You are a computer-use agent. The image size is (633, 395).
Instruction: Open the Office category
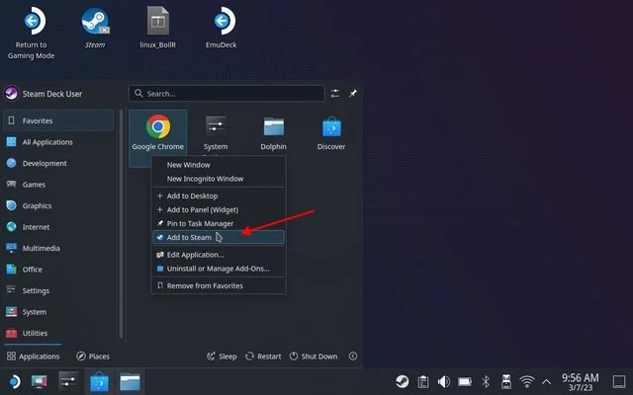(58, 270)
